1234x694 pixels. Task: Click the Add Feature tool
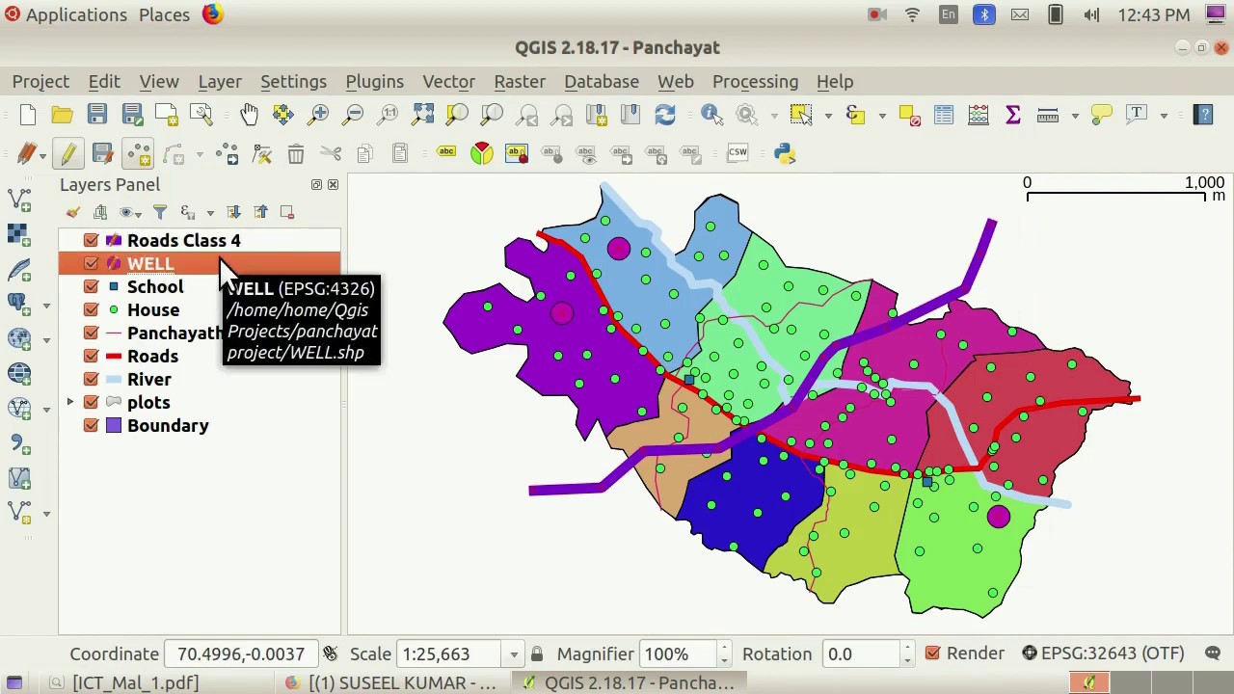pos(138,153)
